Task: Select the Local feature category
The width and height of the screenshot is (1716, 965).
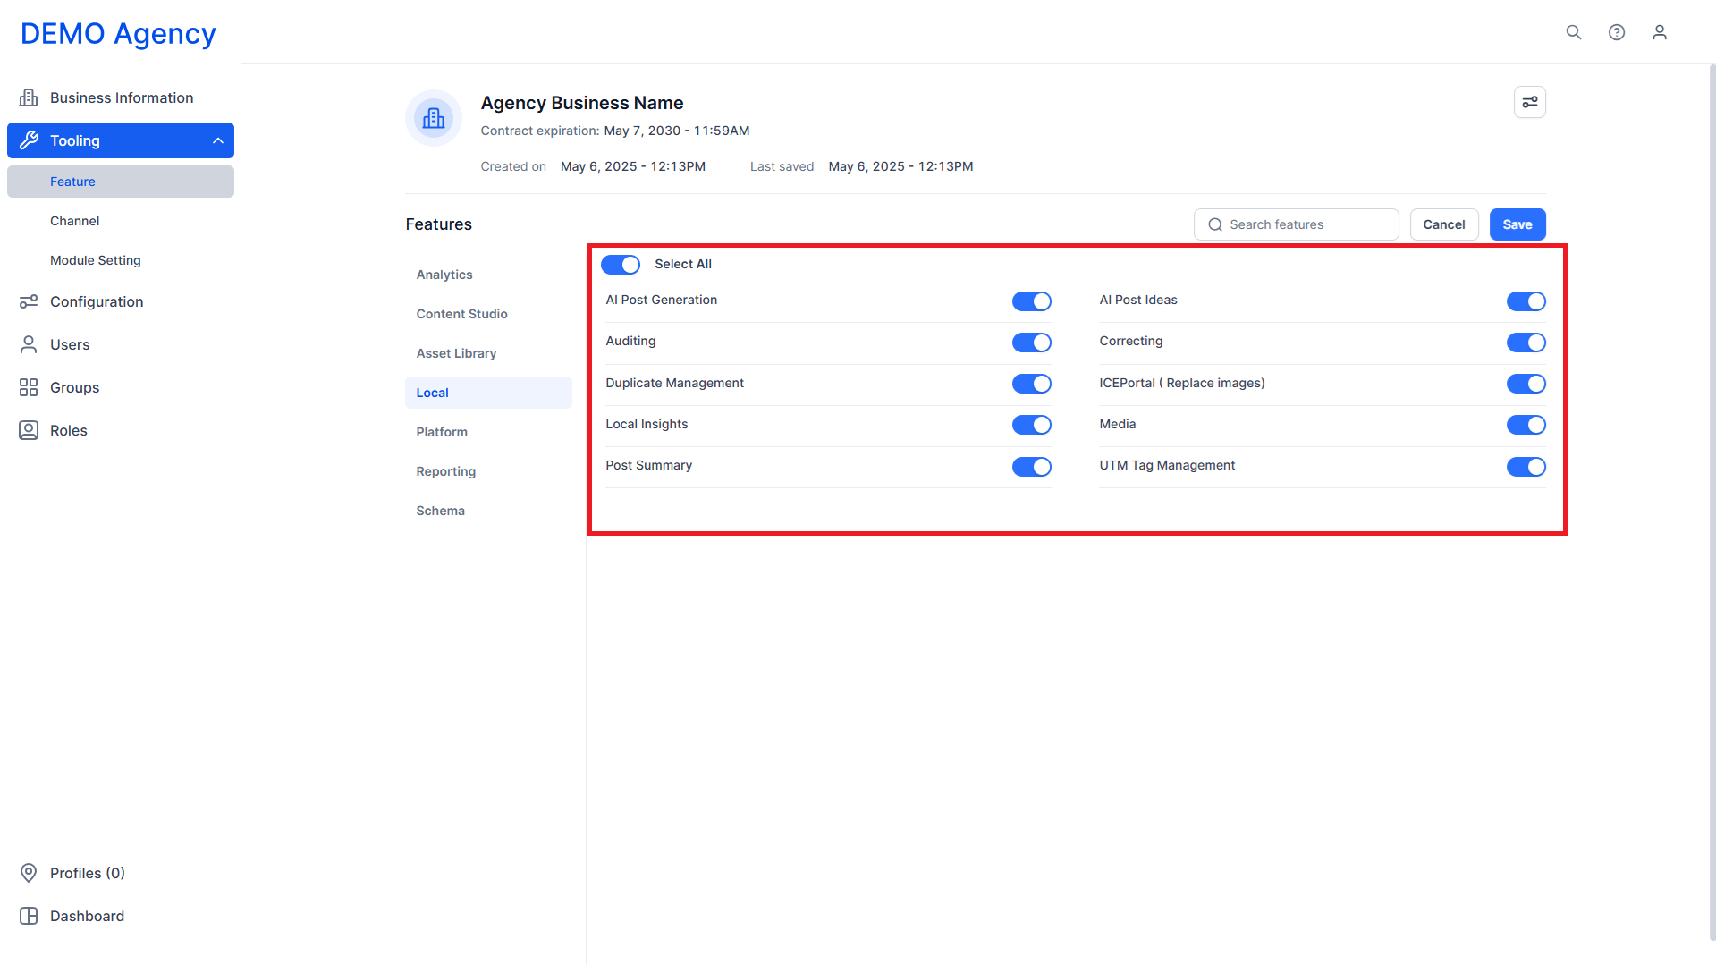Action: point(488,393)
